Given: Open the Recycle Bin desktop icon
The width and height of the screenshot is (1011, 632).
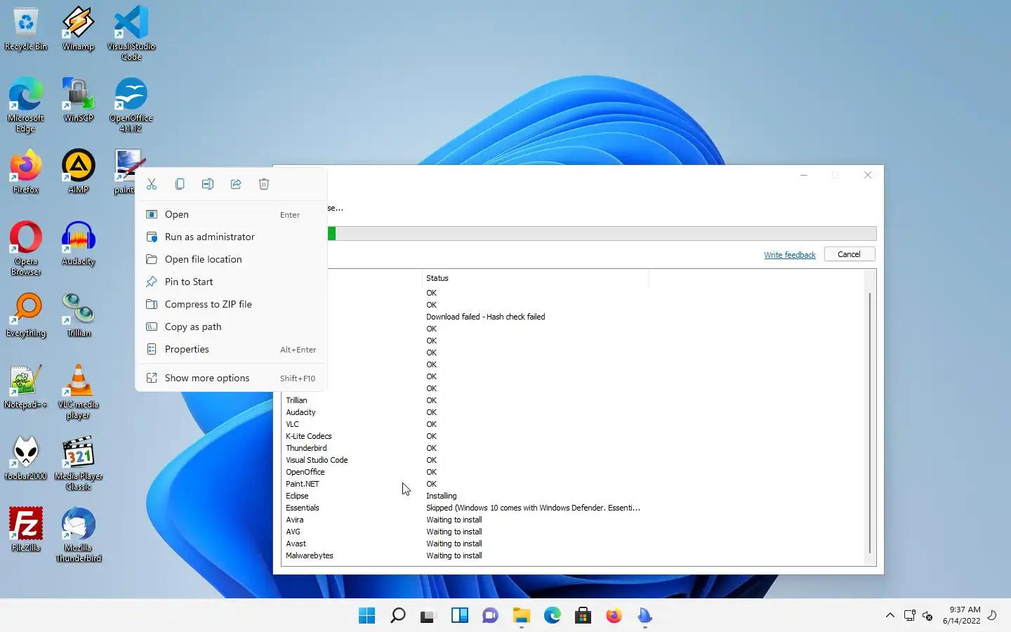Looking at the screenshot, I should point(26,29).
